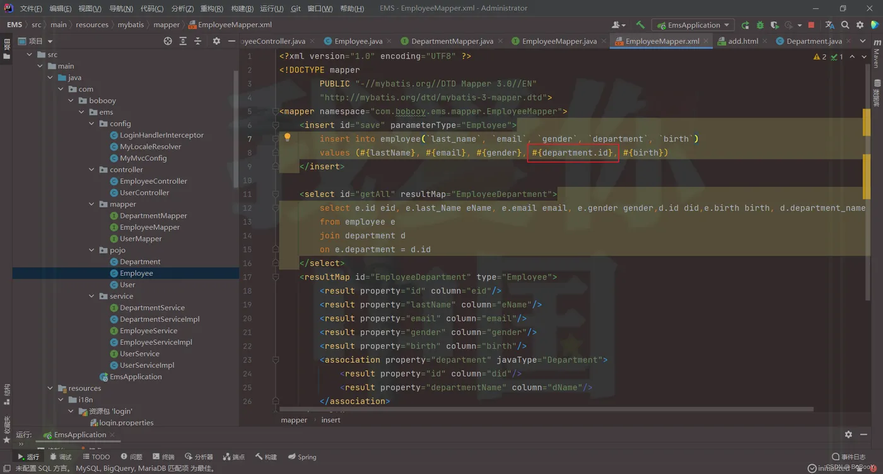Open the 结构 (Structure) panel on the left edge
This screenshot has height=474, width=883.
[6, 394]
